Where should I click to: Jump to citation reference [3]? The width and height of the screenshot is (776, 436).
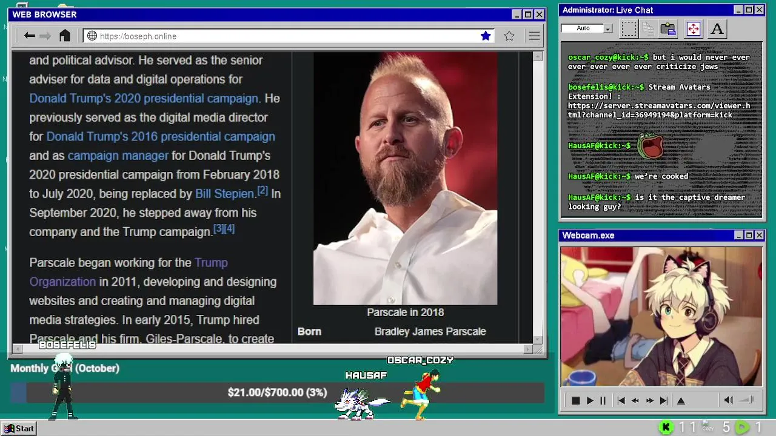coord(218,229)
